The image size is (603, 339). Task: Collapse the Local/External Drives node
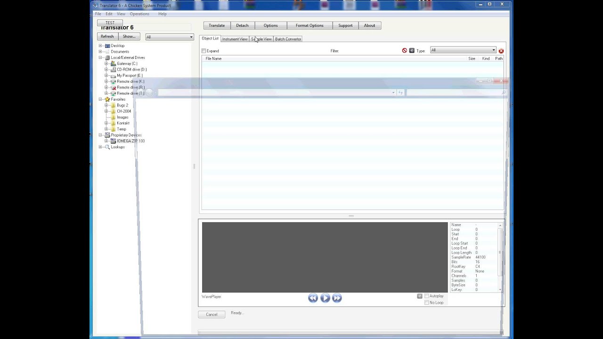click(x=100, y=57)
